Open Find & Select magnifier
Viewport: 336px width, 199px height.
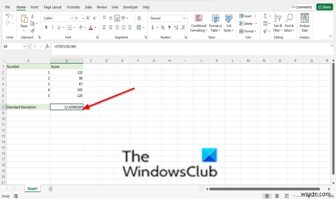(x=289, y=23)
